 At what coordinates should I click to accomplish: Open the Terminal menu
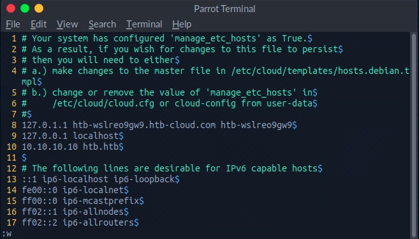tap(144, 24)
